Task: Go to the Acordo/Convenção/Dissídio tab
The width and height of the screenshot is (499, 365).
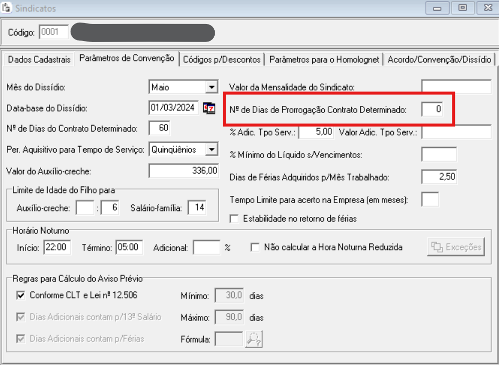Action: click(439, 59)
